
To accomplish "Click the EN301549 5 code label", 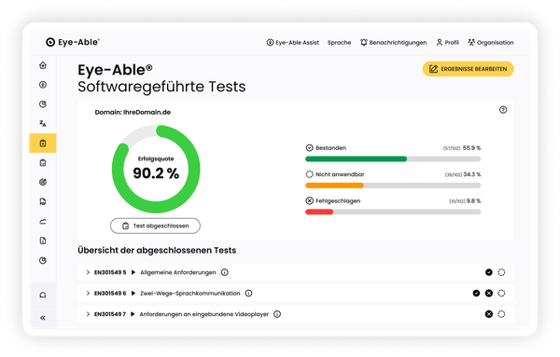I will click(x=110, y=272).
